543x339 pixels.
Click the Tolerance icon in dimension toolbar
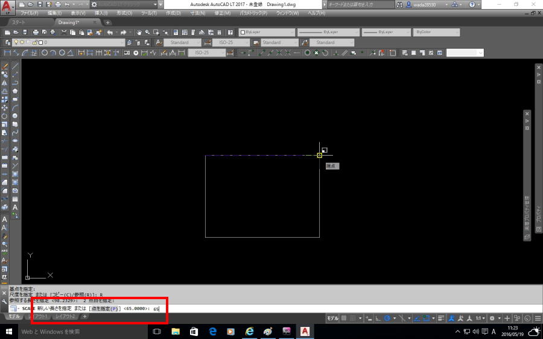[127, 52]
